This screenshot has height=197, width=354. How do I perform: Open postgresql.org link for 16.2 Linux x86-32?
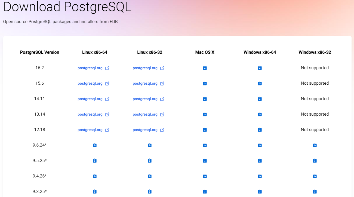149,68
